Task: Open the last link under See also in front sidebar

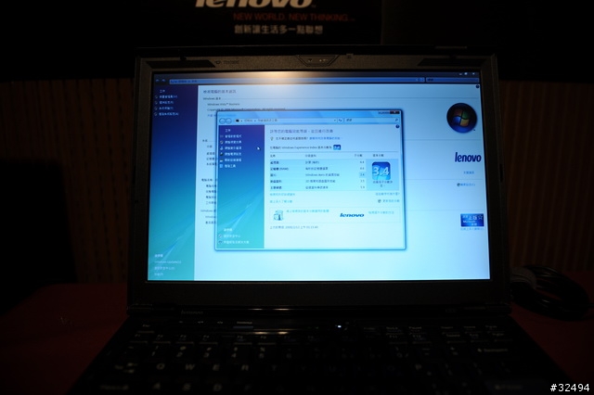Action: click(235, 242)
